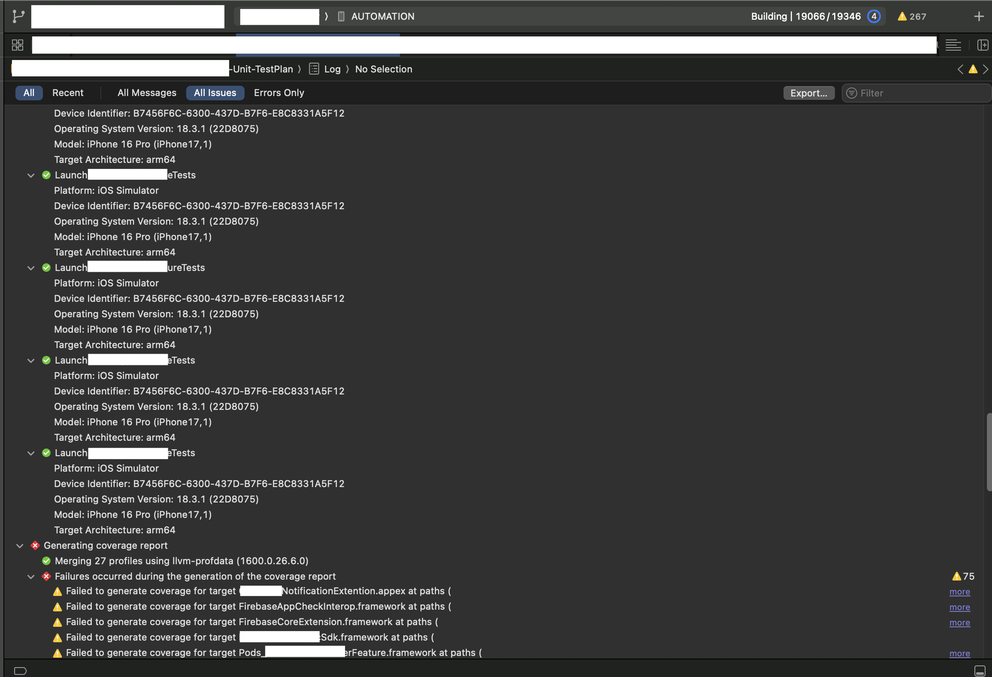The image size is (992, 677).
Task: Add editor pane on right icon
Action: [982, 45]
